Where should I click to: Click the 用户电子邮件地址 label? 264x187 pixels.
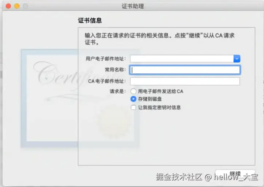coord(106,59)
